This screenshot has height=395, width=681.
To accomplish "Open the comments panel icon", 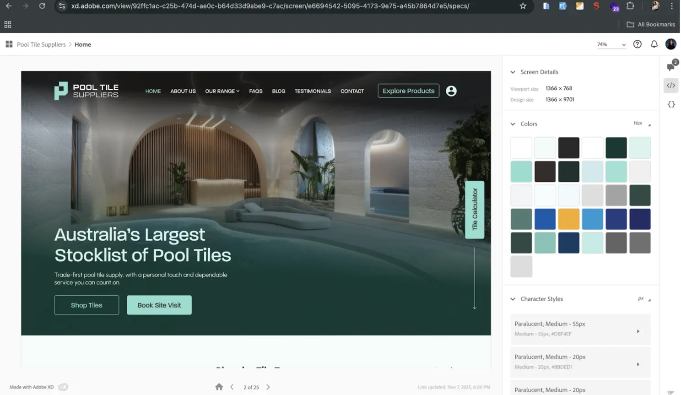I will point(670,67).
